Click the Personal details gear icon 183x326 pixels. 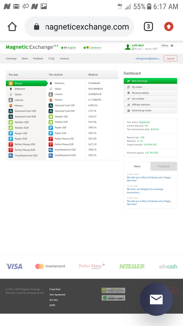[x=129, y=93]
